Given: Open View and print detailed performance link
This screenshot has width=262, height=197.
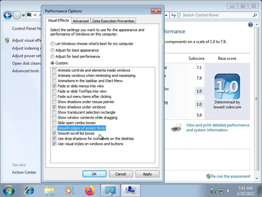Looking at the screenshot, I should click(218, 127).
